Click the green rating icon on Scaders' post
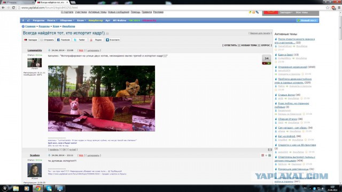The width and height of the screenshot is (342, 192). pos(269,155)
